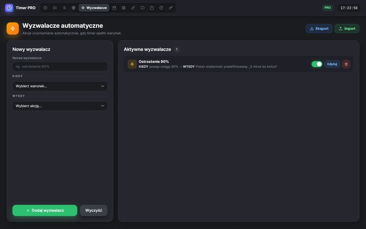366x229 pixels.
Task: Click the lightning icon on Ostrzeżenie 90% row
Action: pos(132,64)
